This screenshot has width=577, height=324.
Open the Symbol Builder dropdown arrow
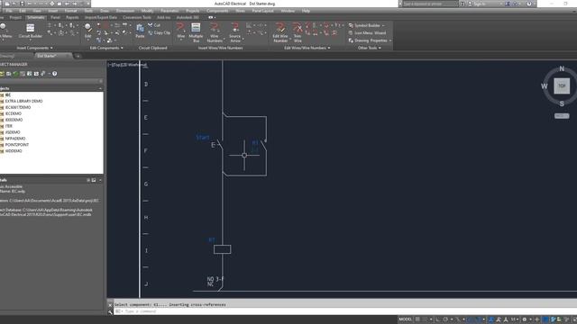[x=383, y=25]
